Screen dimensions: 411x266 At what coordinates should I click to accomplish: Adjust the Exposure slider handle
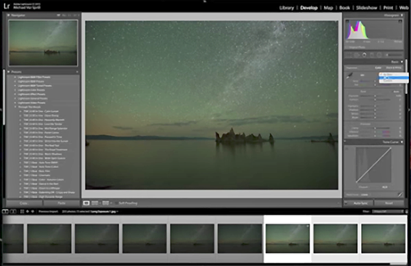point(375,96)
